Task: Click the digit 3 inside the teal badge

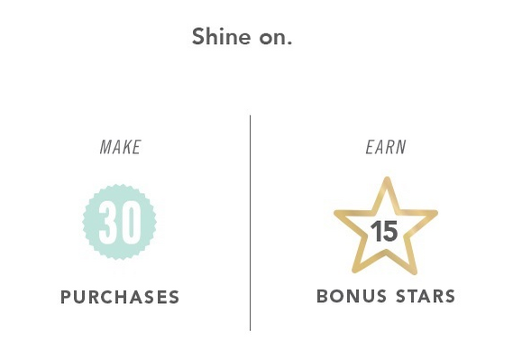Action: point(109,222)
